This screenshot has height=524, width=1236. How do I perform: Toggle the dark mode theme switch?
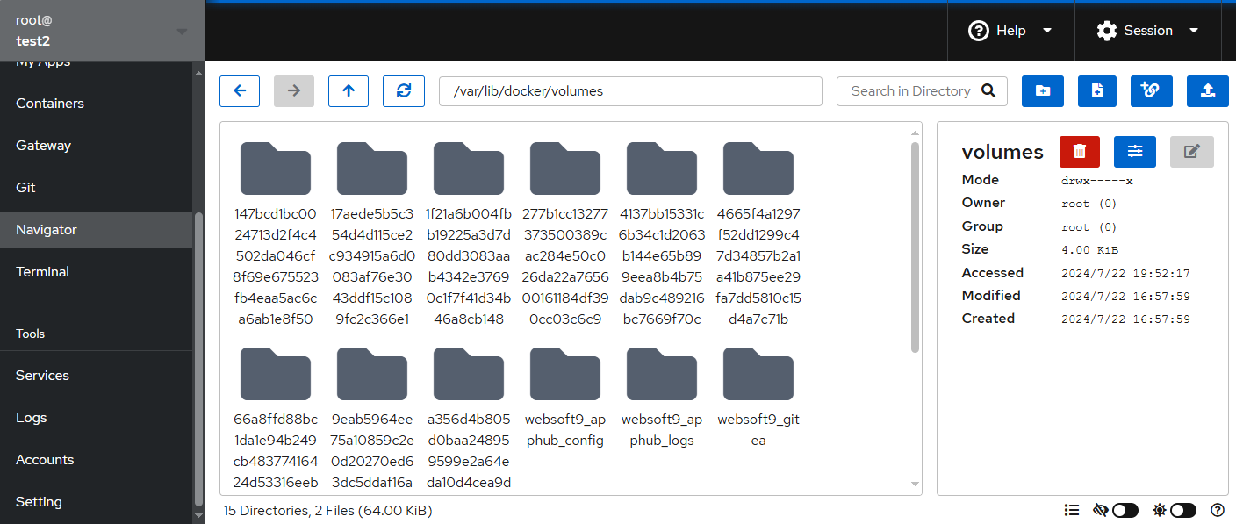(x=1182, y=510)
